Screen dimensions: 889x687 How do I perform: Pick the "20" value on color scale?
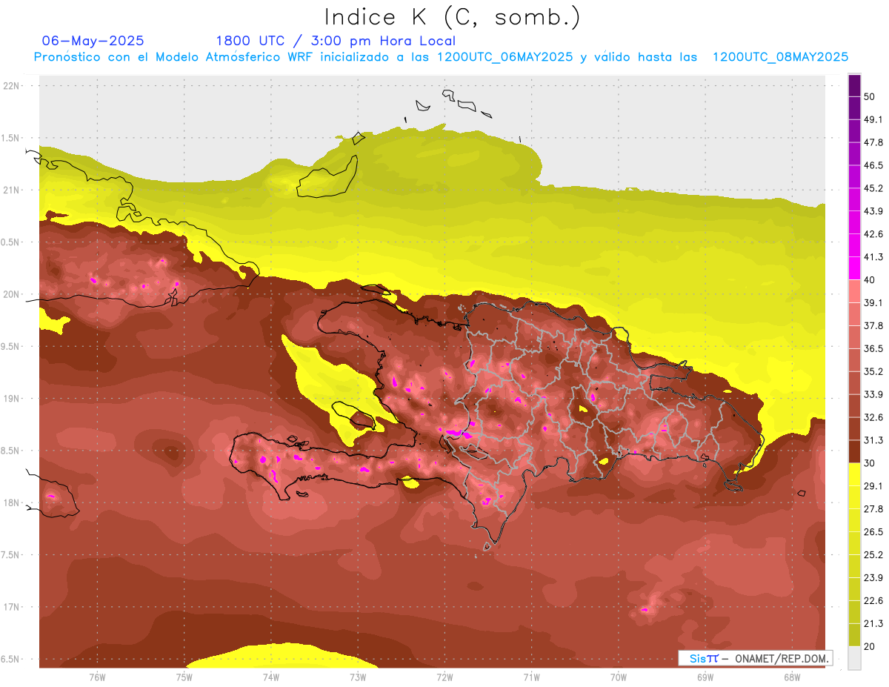click(870, 647)
